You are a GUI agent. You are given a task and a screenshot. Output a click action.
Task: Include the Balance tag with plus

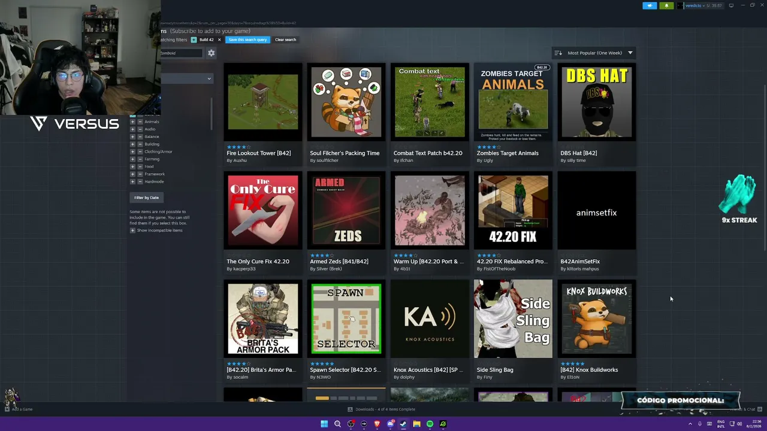(x=132, y=136)
